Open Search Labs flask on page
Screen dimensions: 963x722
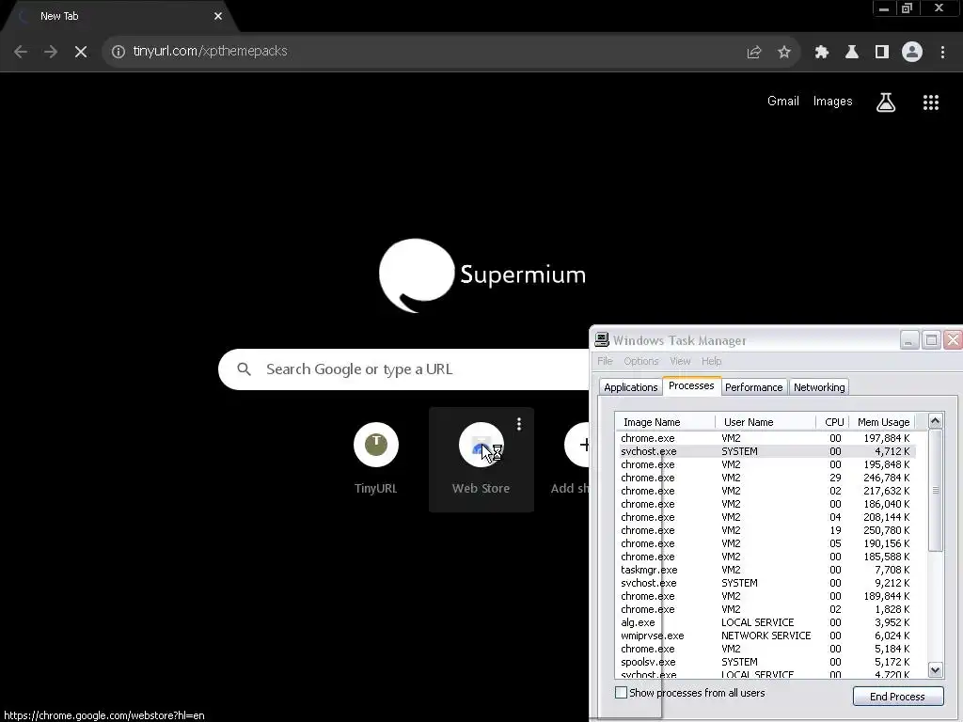[x=886, y=102]
